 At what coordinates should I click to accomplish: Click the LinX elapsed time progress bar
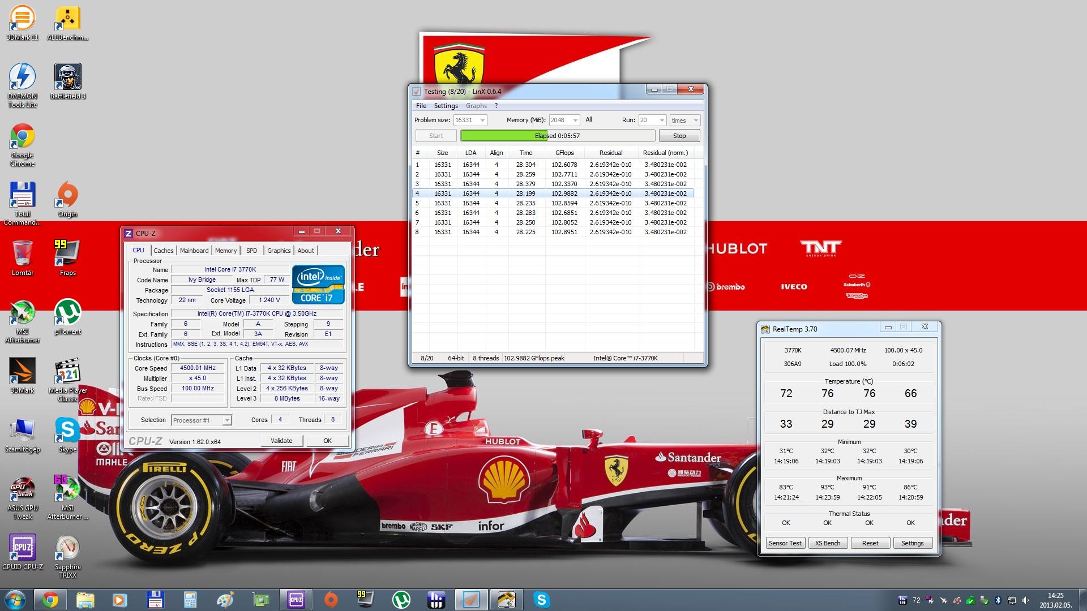[x=558, y=136]
